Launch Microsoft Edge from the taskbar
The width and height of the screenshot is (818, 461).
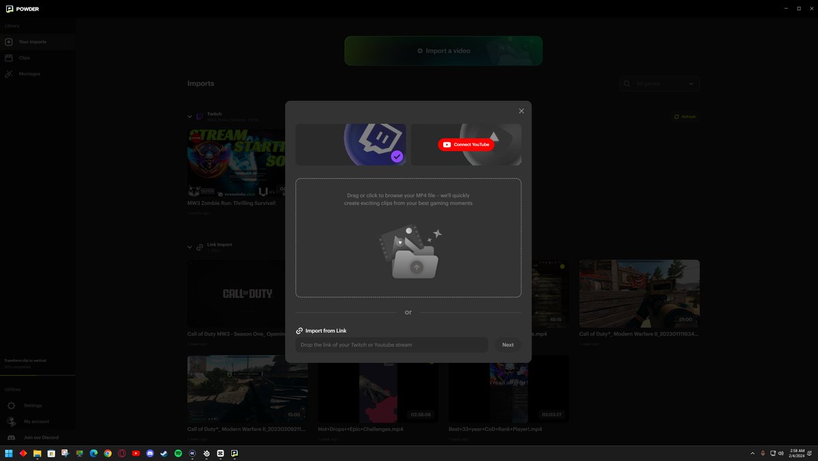93,453
